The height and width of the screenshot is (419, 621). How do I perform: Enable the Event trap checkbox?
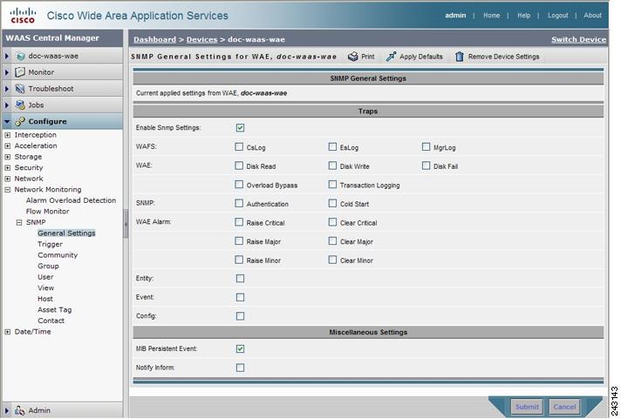240,297
